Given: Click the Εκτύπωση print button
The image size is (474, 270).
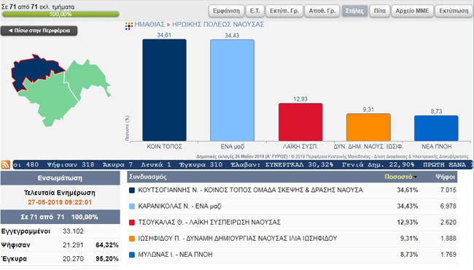Looking at the screenshot, I should 454,11.
